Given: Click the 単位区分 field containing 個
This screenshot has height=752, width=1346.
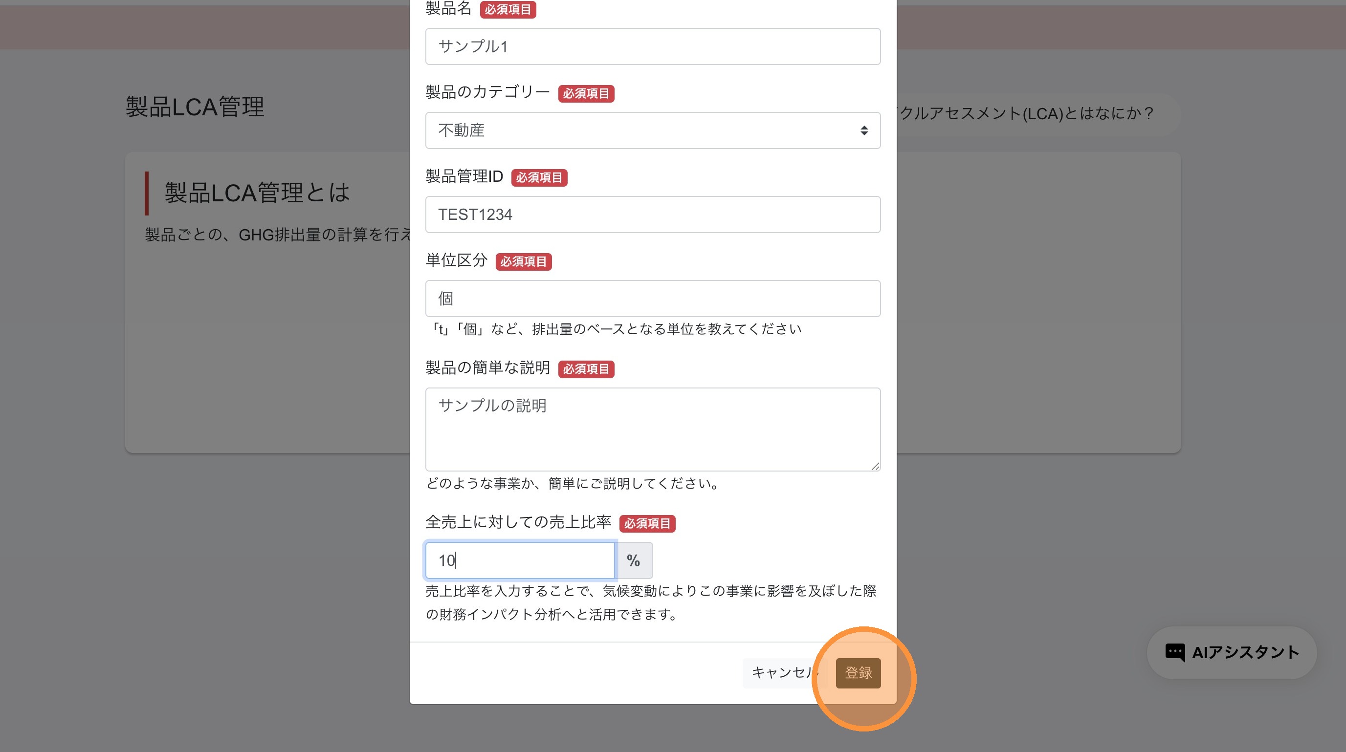Looking at the screenshot, I should [x=652, y=299].
